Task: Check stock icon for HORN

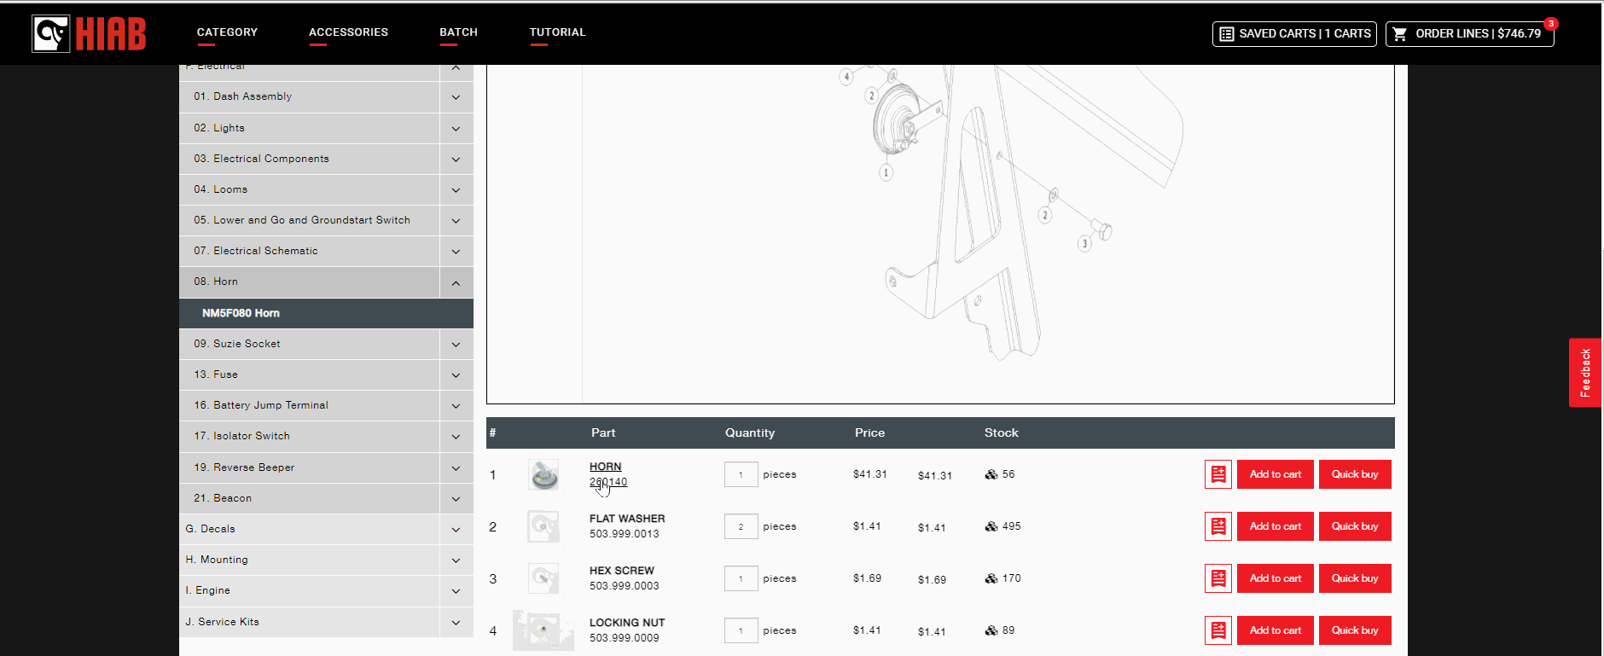Action: click(x=991, y=474)
